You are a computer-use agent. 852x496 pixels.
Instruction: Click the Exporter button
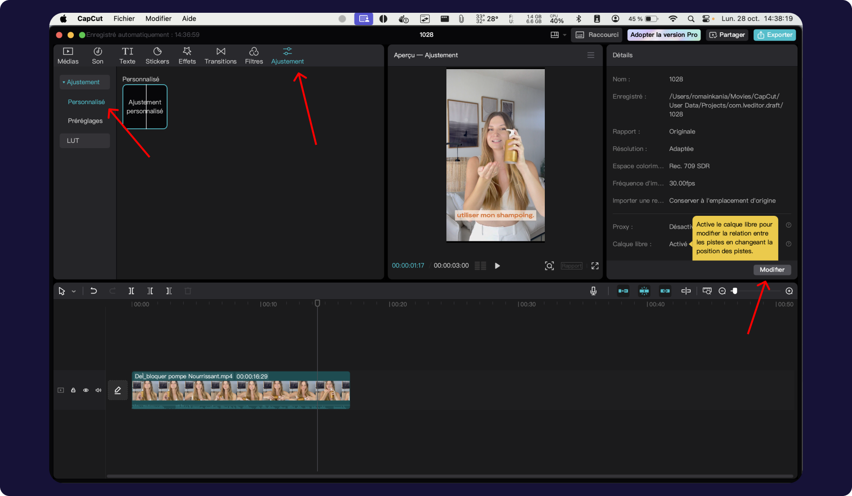coord(774,35)
